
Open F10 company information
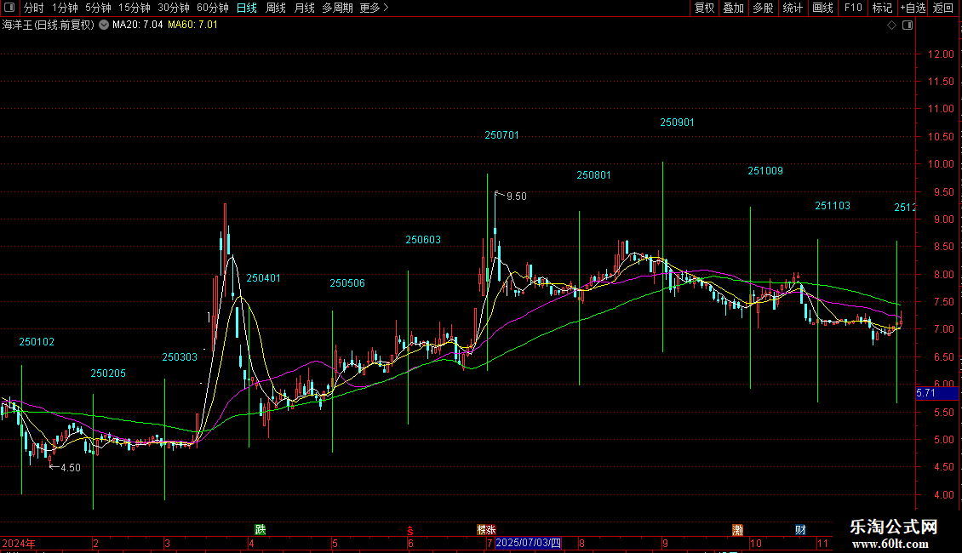[x=853, y=8]
